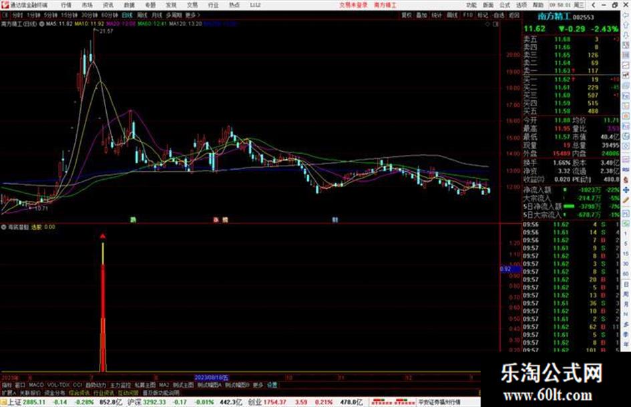Open the 行情 menu
Viewport: 631px width, 407px height.
[x=66, y=5]
